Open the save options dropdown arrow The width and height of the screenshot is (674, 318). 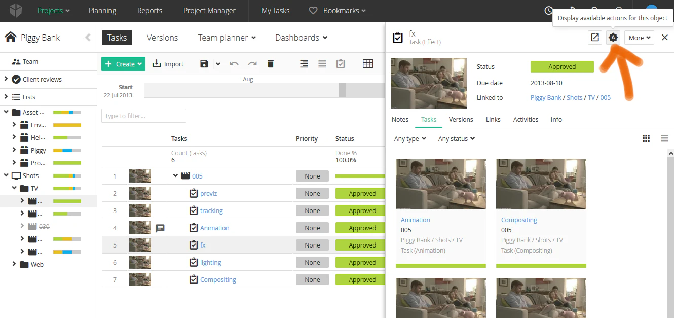(x=218, y=64)
